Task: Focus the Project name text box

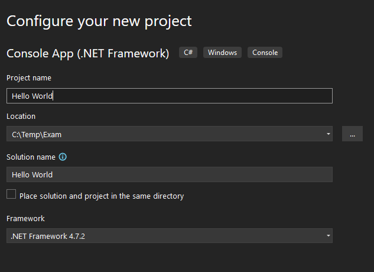Action: pos(177,96)
